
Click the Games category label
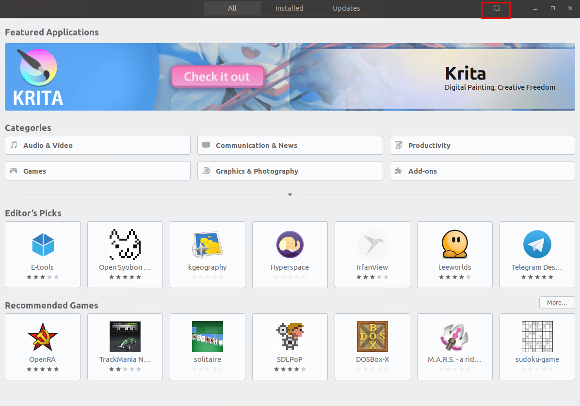[x=35, y=171]
